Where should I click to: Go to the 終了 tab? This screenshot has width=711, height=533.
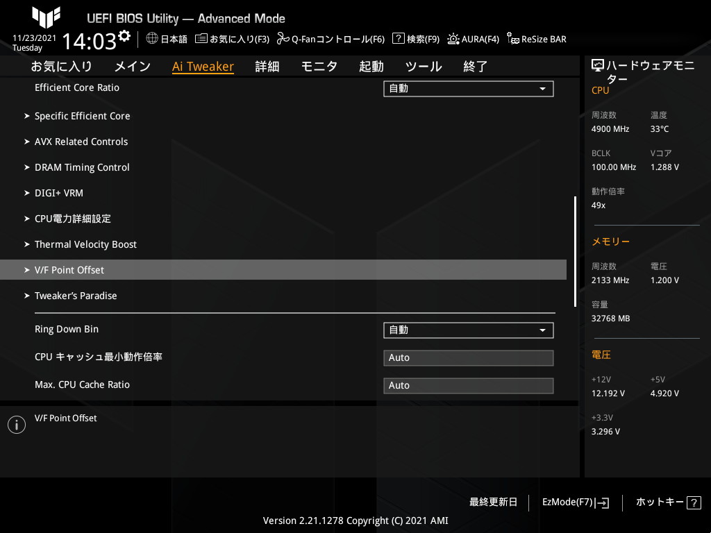[x=475, y=67]
